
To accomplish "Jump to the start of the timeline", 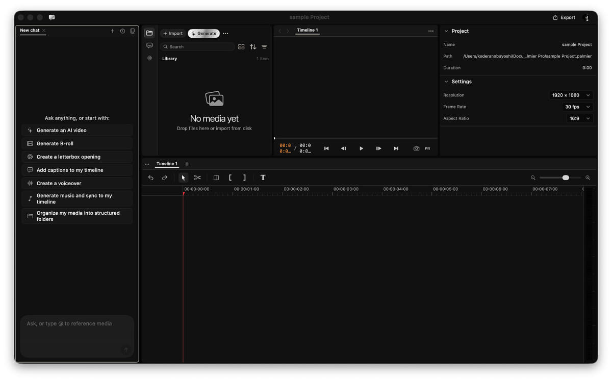I will 326,148.
